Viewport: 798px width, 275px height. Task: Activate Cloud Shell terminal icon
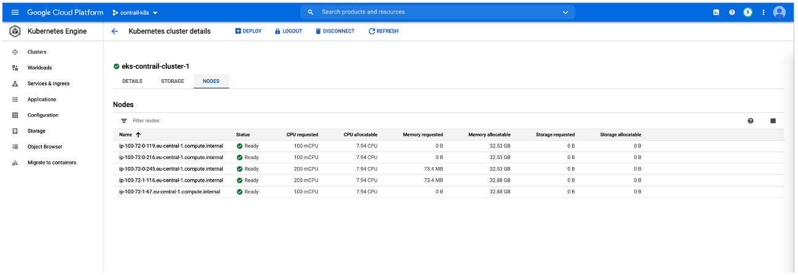[x=716, y=12]
